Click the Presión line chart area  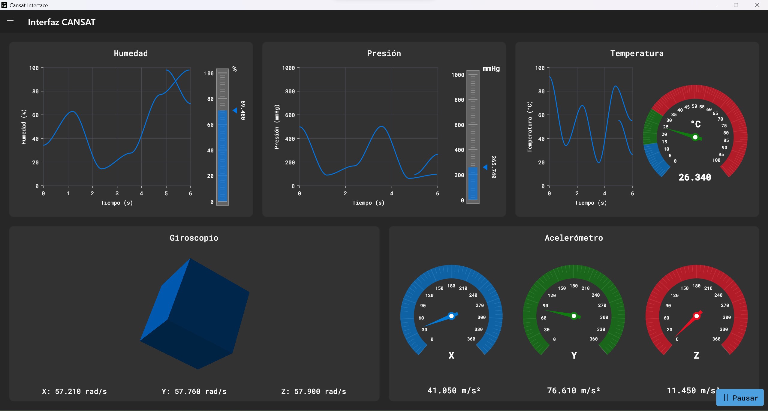(368, 127)
